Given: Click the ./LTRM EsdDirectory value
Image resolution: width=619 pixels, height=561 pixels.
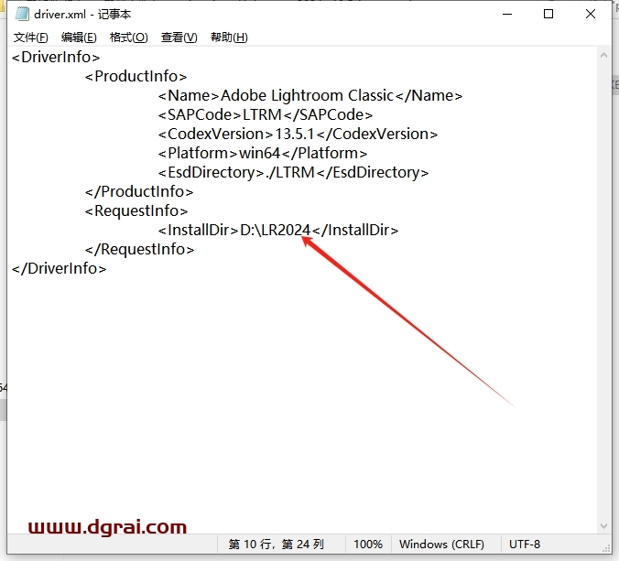Looking at the screenshot, I should (289, 173).
